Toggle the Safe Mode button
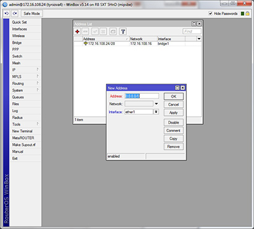Image resolution: width=254 pixels, height=229 pixels. pyautogui.click(x=32, y=13)
